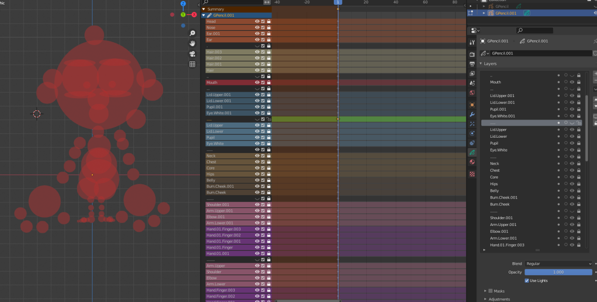Click the green Y axis gizmo ball
597x302 pixels.
(x=183, y=15)
